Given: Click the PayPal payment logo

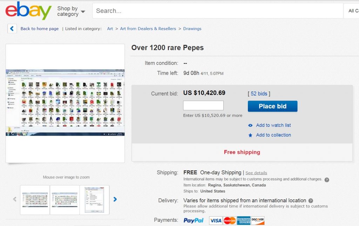Looking at the screenshot, I should 194,220.
